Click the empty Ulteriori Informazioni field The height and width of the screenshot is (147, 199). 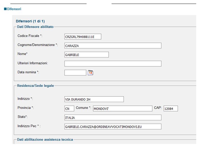(x=113, y=64)
